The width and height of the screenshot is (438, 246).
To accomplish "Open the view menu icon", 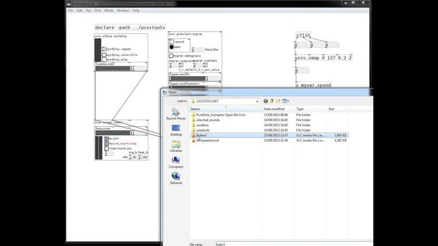I will [285, 101].
